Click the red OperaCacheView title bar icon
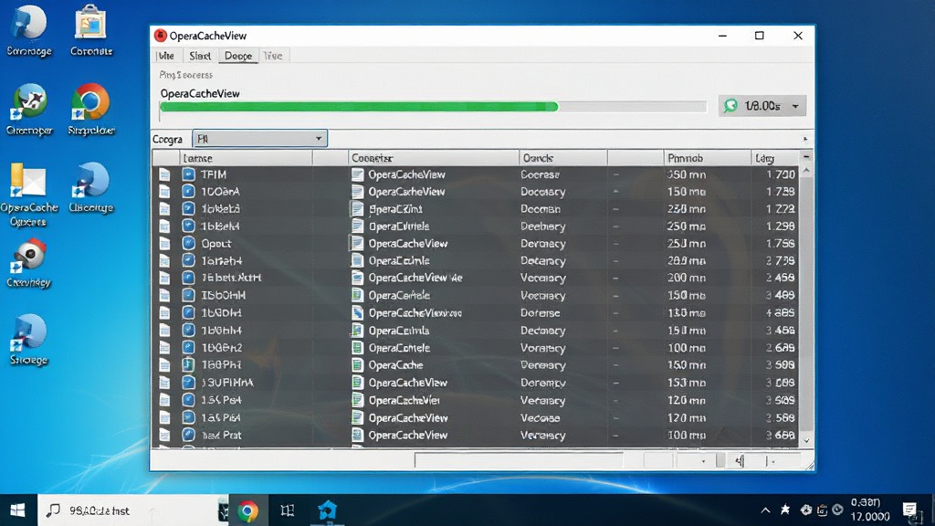The width and height of the screenshot is (935, 526). point(160,36)
